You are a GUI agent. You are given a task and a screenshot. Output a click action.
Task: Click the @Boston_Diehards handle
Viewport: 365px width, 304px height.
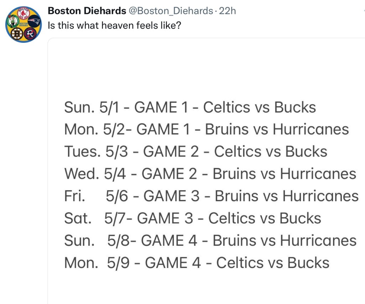[x=170, y=11]
